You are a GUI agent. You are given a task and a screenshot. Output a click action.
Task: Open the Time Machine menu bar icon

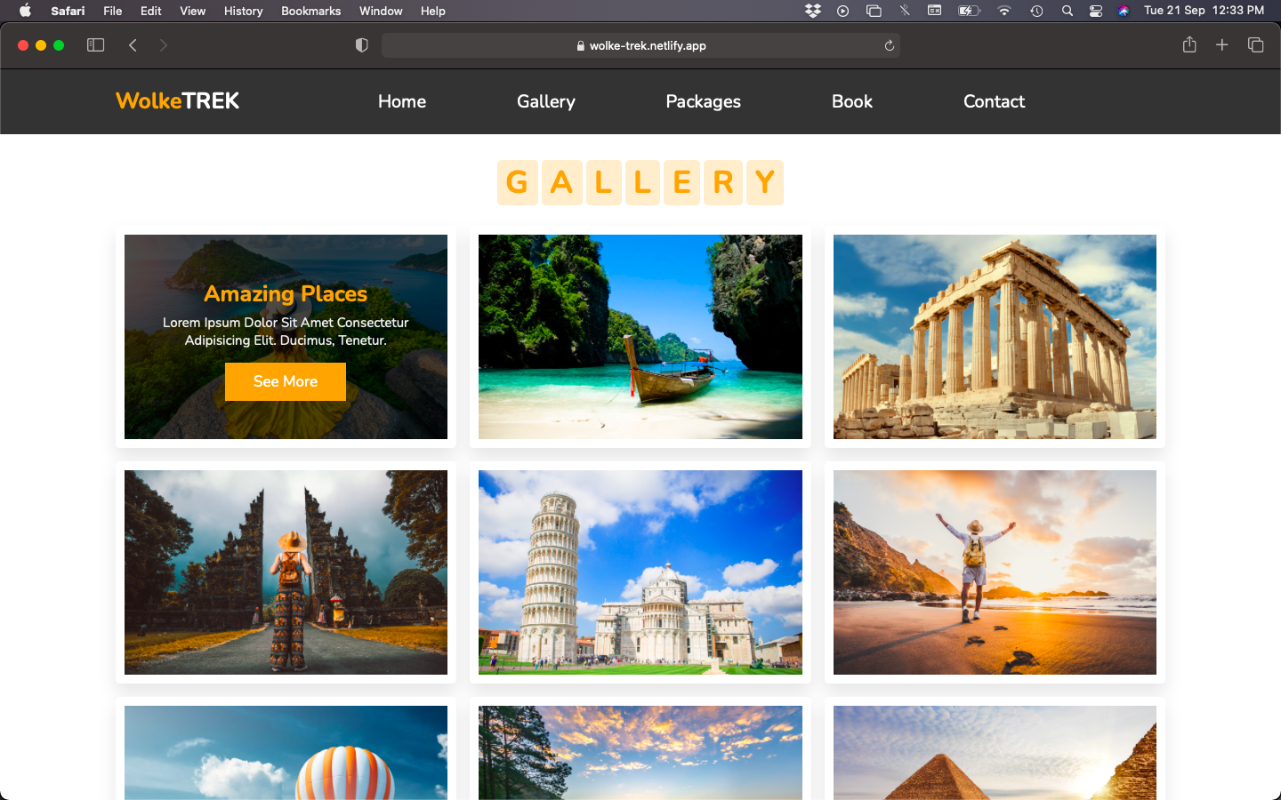[1036, 11]
